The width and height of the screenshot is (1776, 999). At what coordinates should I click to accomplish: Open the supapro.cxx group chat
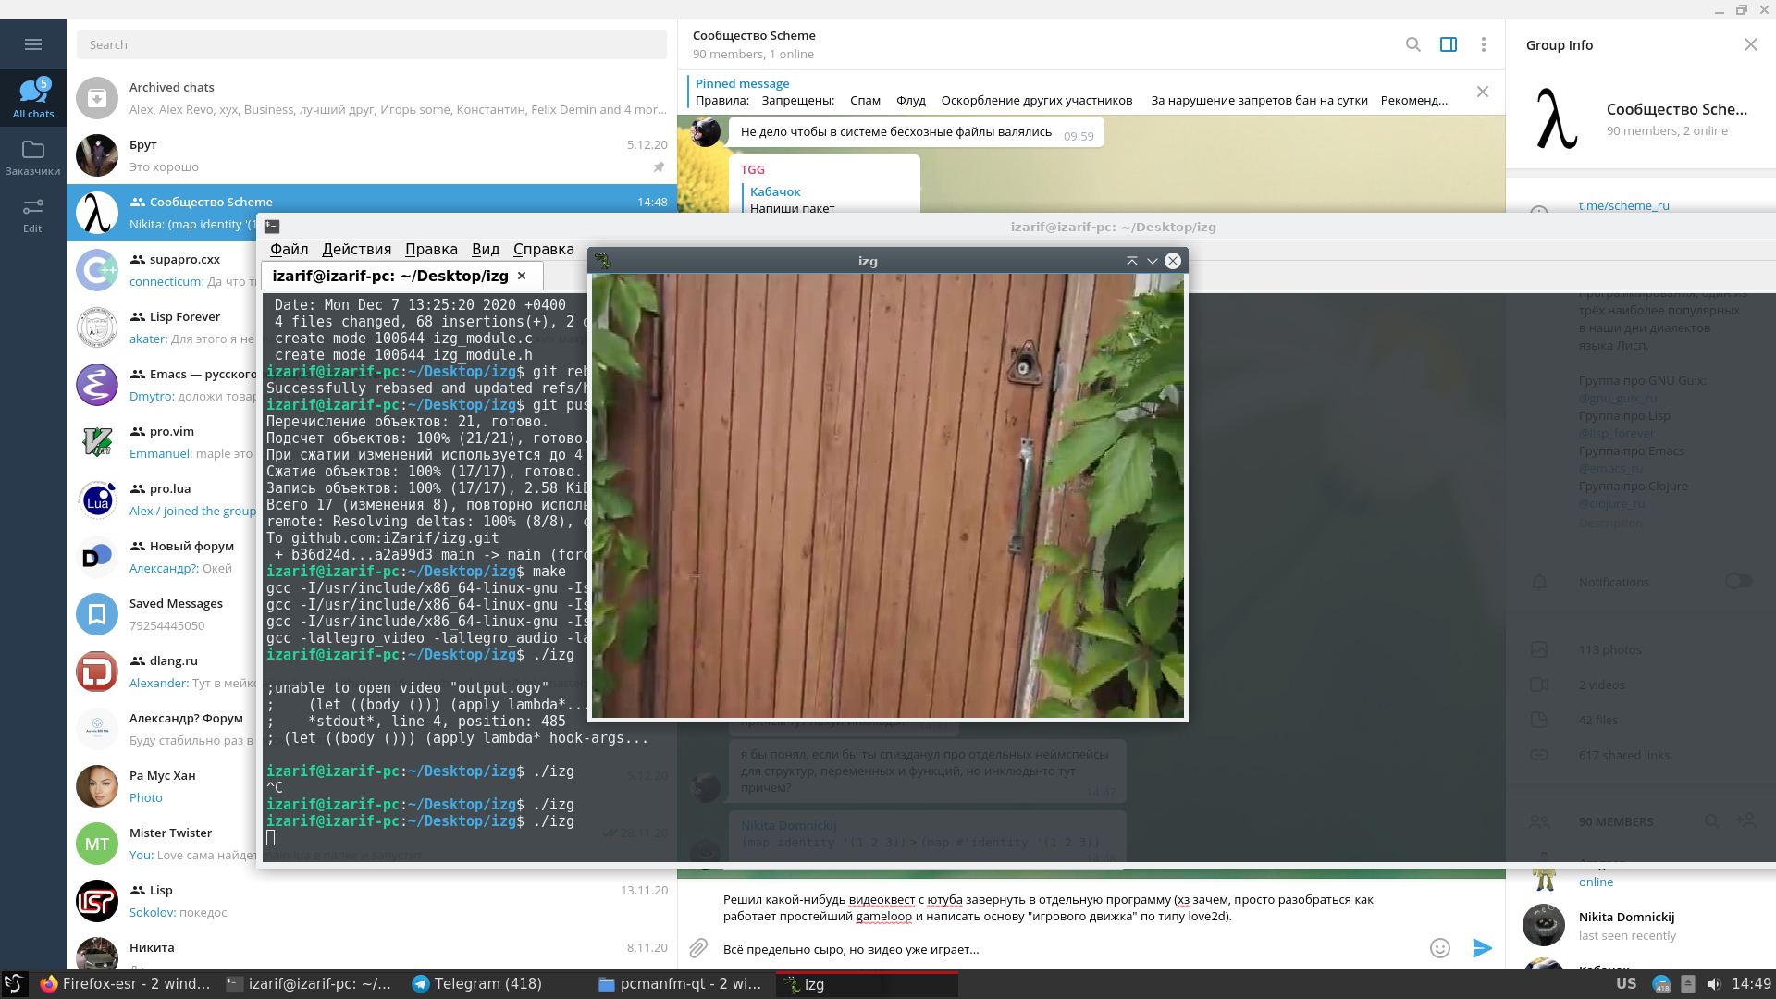pos(163,270)
